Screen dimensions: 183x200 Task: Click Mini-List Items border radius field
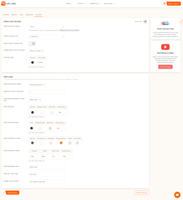60,128
